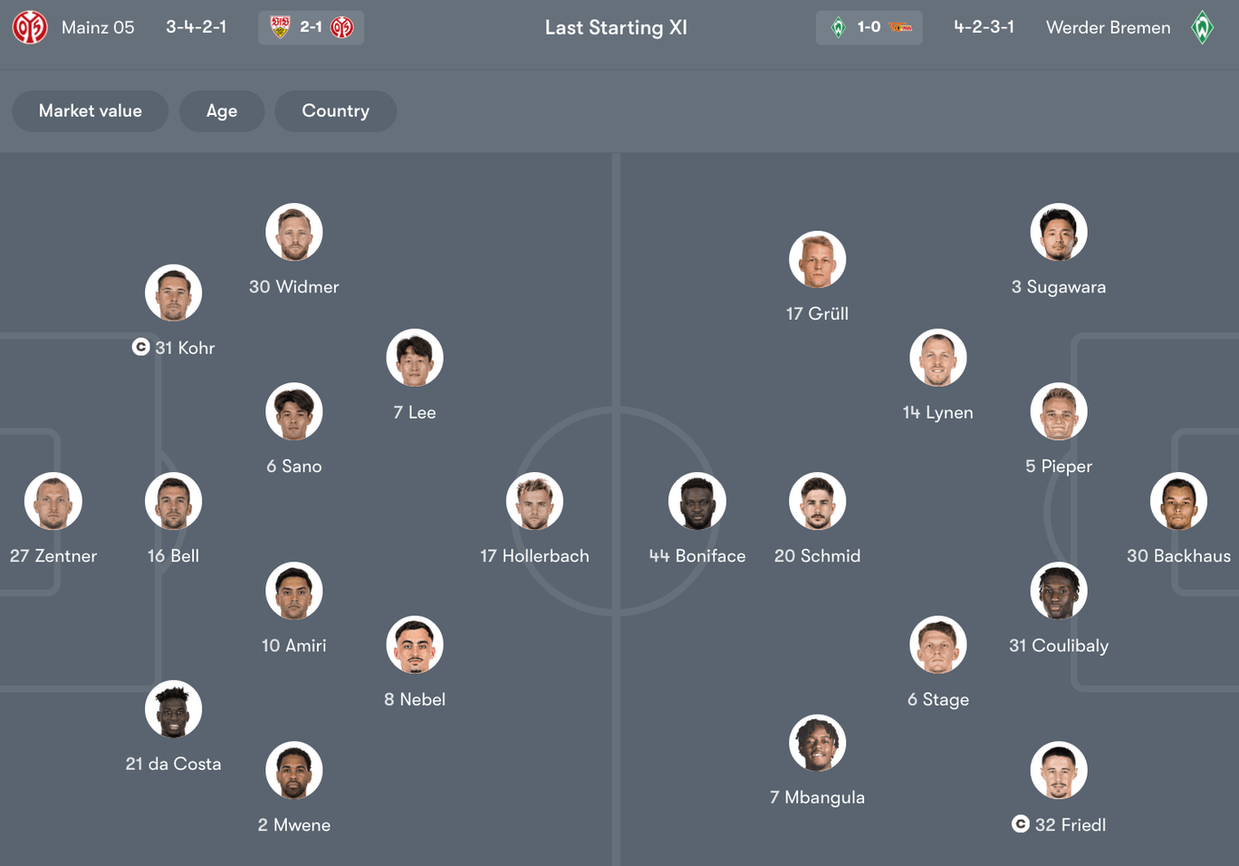Open the Mainz 05 team page link

98,27
